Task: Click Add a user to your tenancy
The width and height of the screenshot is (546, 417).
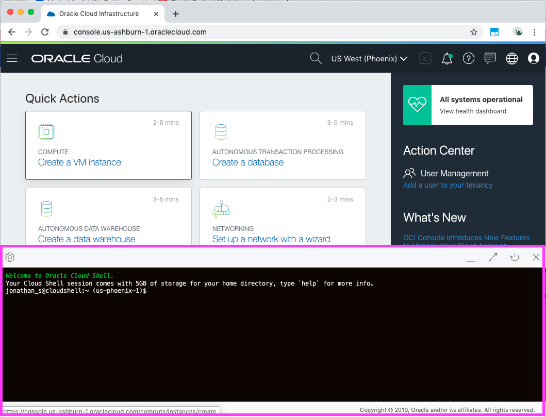Action: pos(446,185)
